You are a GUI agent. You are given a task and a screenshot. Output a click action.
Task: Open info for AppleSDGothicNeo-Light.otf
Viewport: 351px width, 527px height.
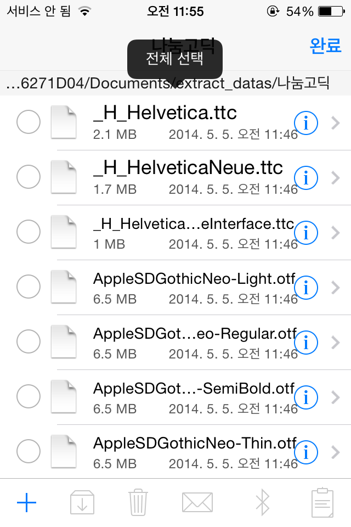coord(306,288)
